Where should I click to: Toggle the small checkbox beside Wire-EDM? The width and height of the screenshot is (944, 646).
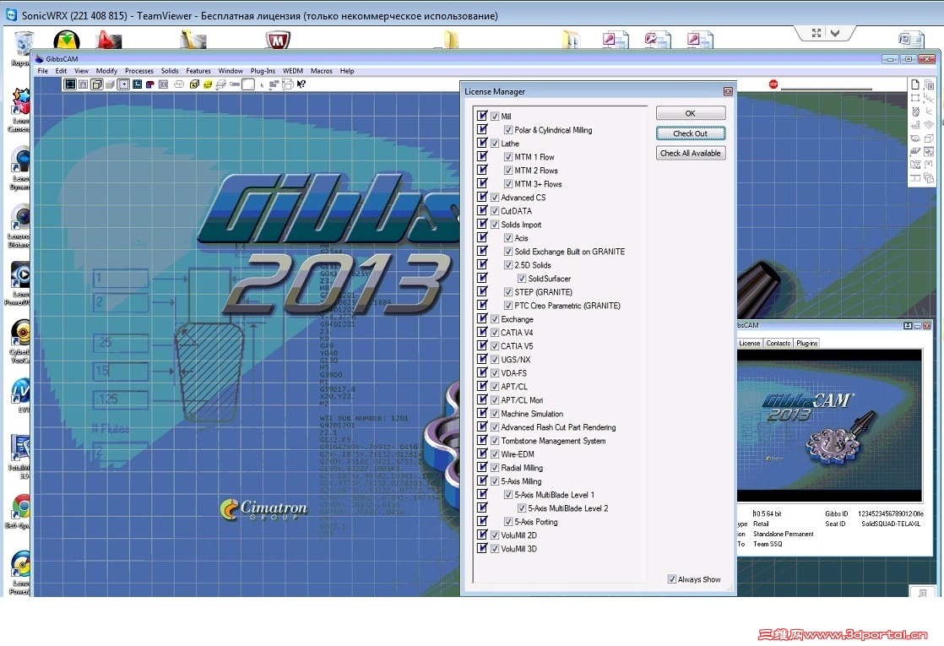(495, 454)
